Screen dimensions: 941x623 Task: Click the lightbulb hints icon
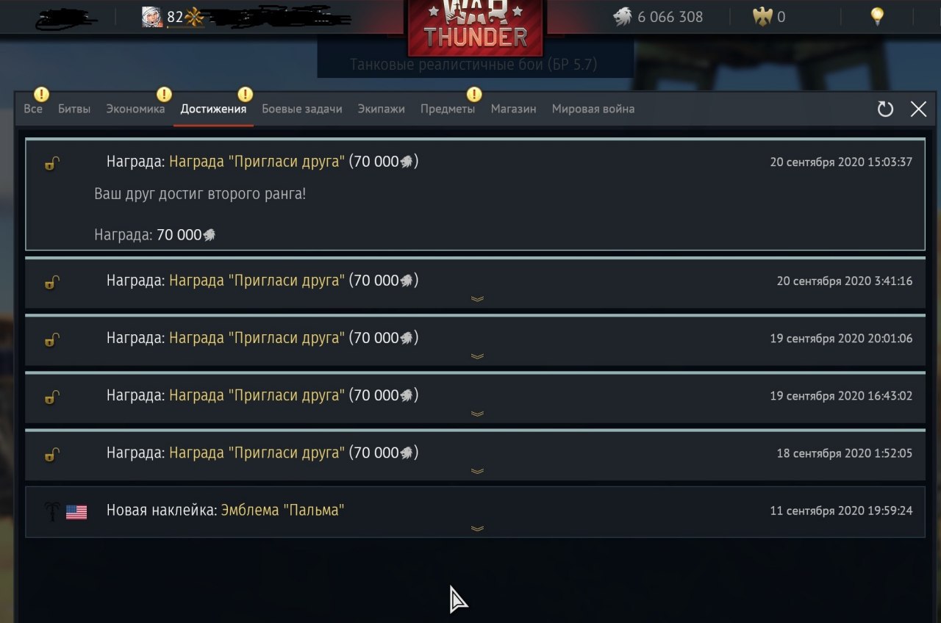[876, 16]
